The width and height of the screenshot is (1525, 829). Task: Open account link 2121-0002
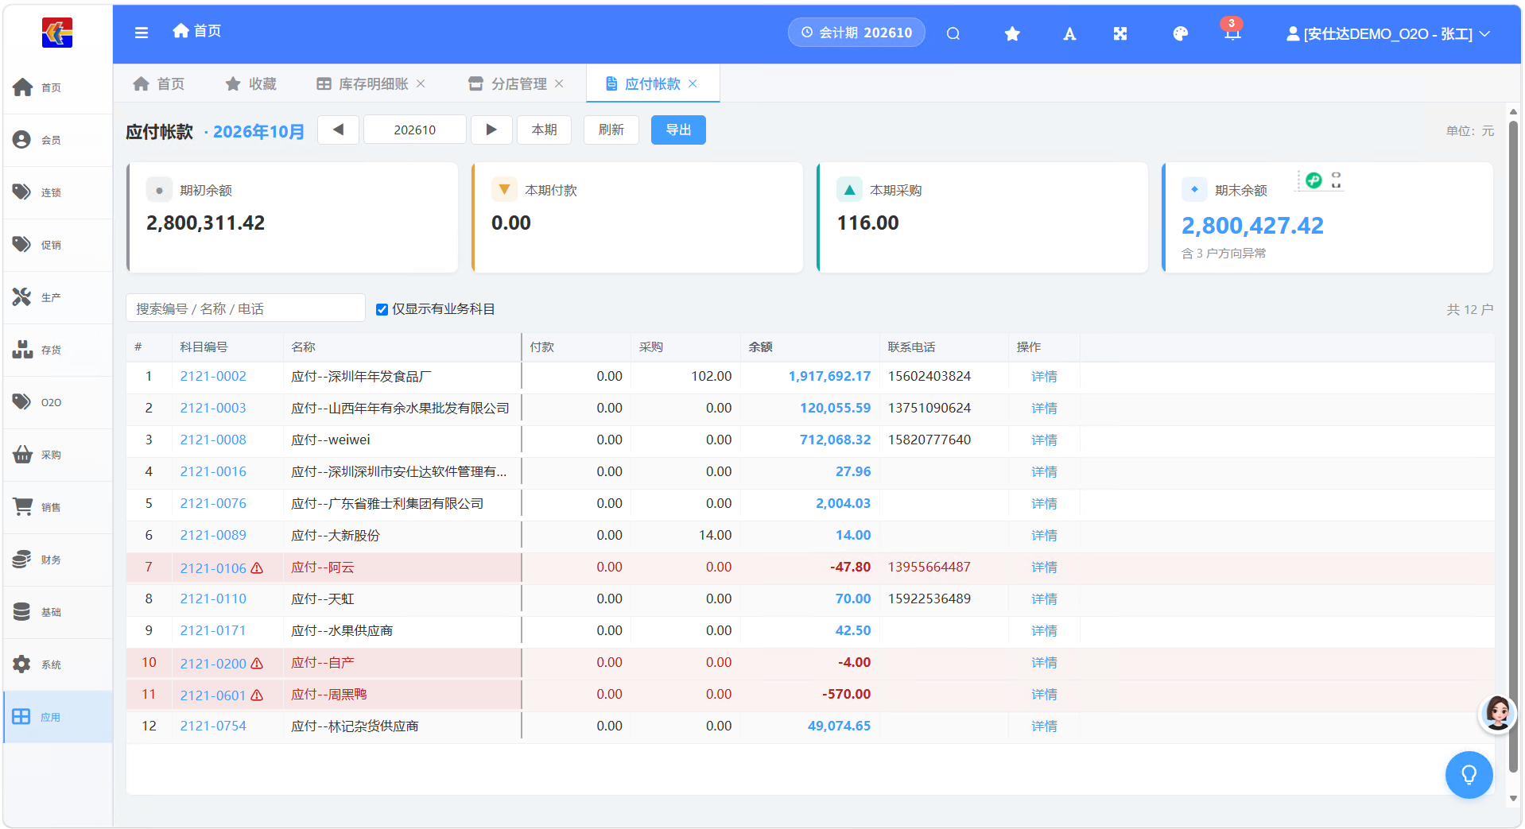point(213,376)
